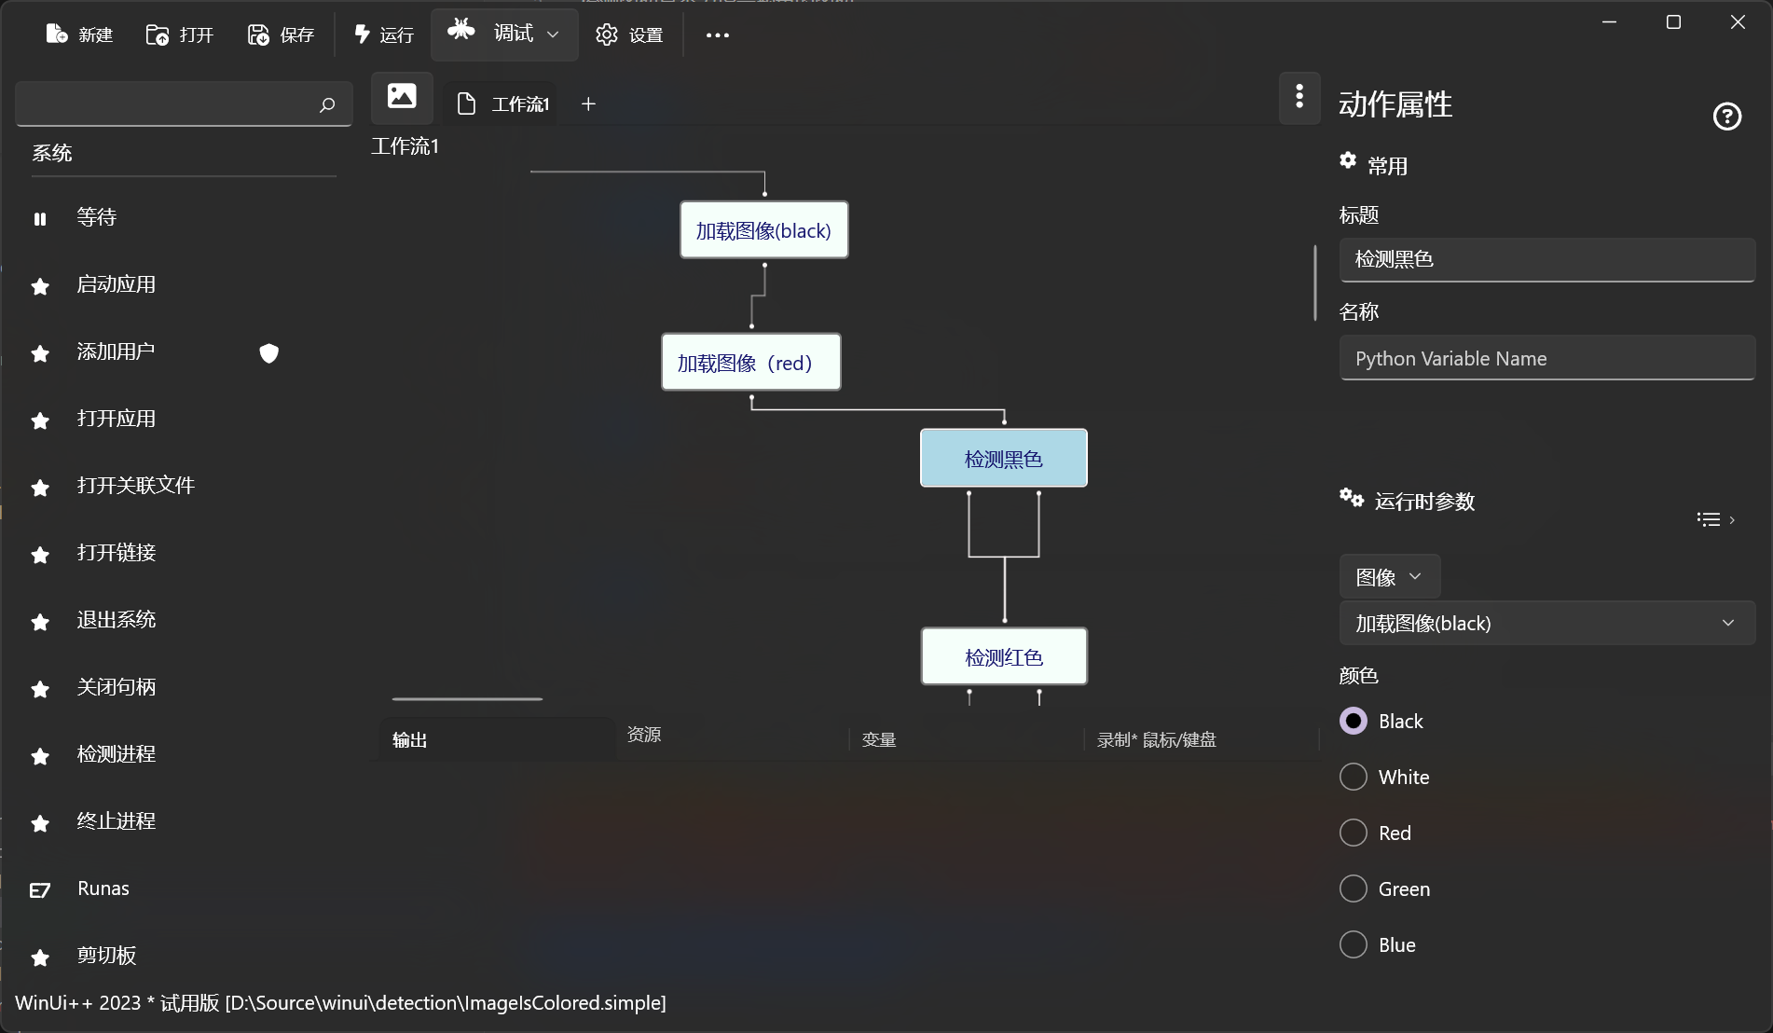The width and height of the screenshot is (1773, 1033).
Task: Click the image icon above the canvas
Action: click(x=402, y=96)
